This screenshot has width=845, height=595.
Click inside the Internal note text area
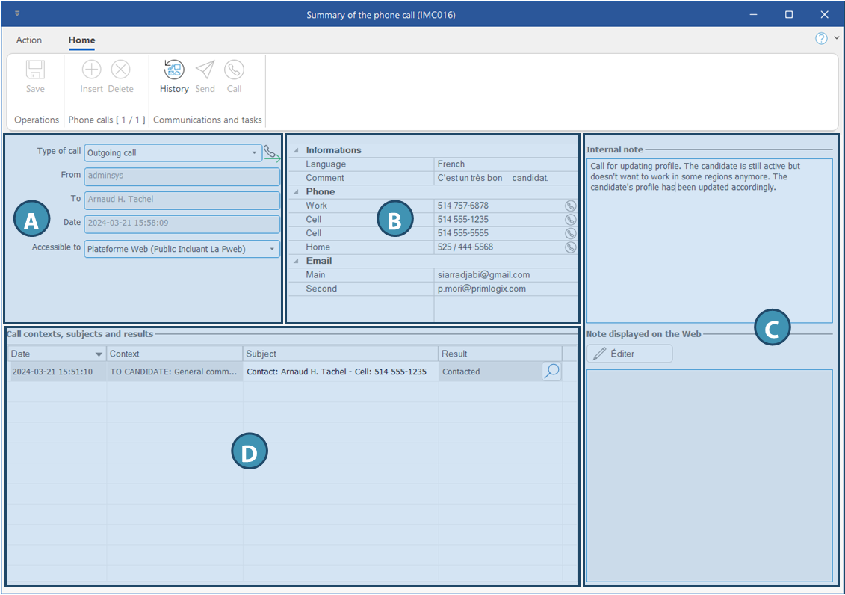tap(708, 254)
